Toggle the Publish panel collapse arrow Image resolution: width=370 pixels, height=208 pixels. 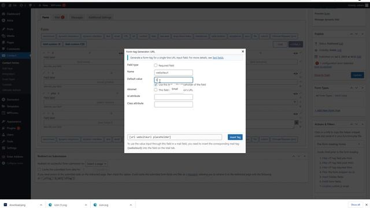(x=362, y=34)
